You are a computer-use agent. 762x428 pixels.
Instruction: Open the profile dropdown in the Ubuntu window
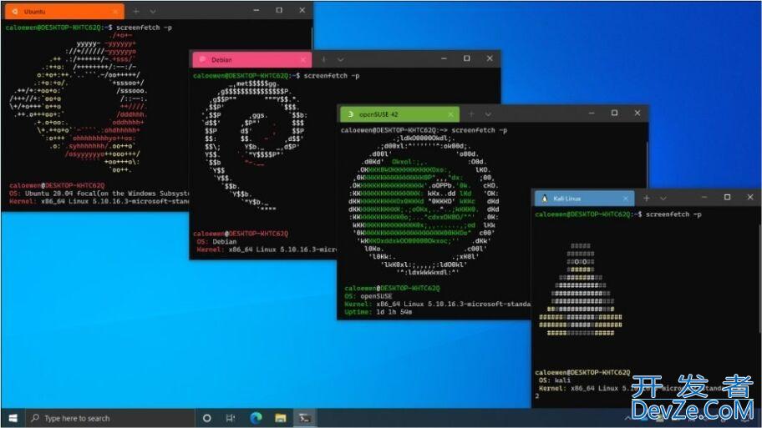153,12
